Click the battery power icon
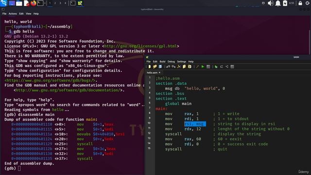The image size is (311, 175). 285,3
